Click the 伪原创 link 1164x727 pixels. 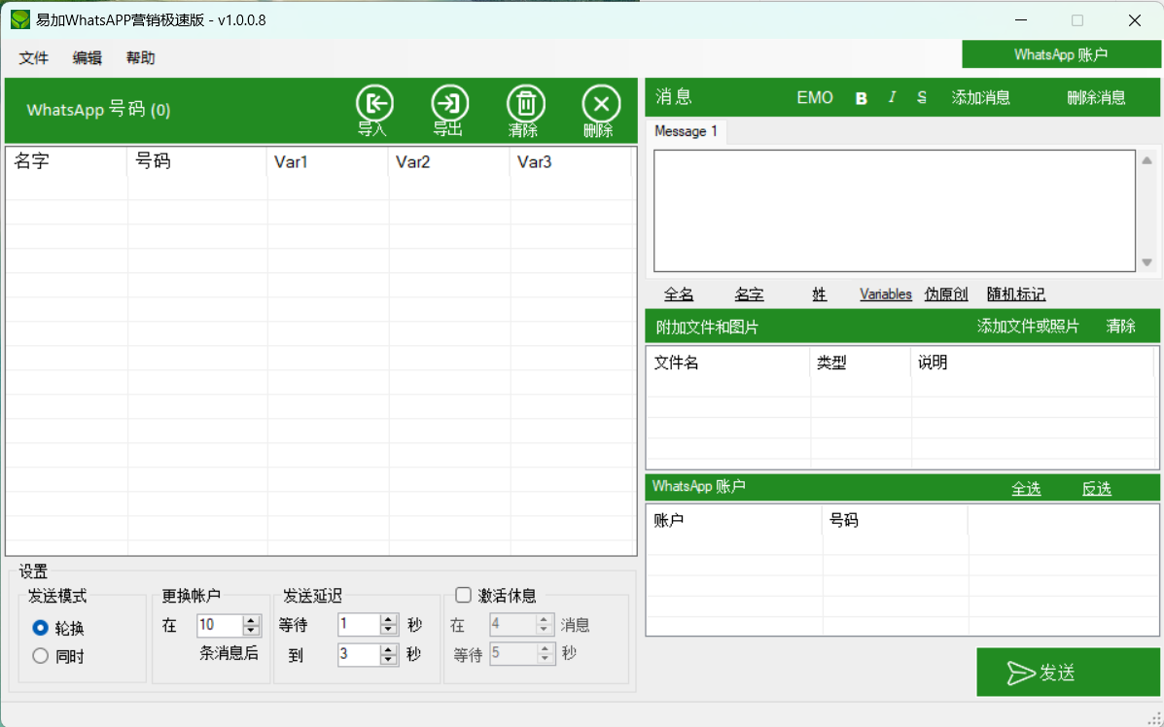[946, 294]
